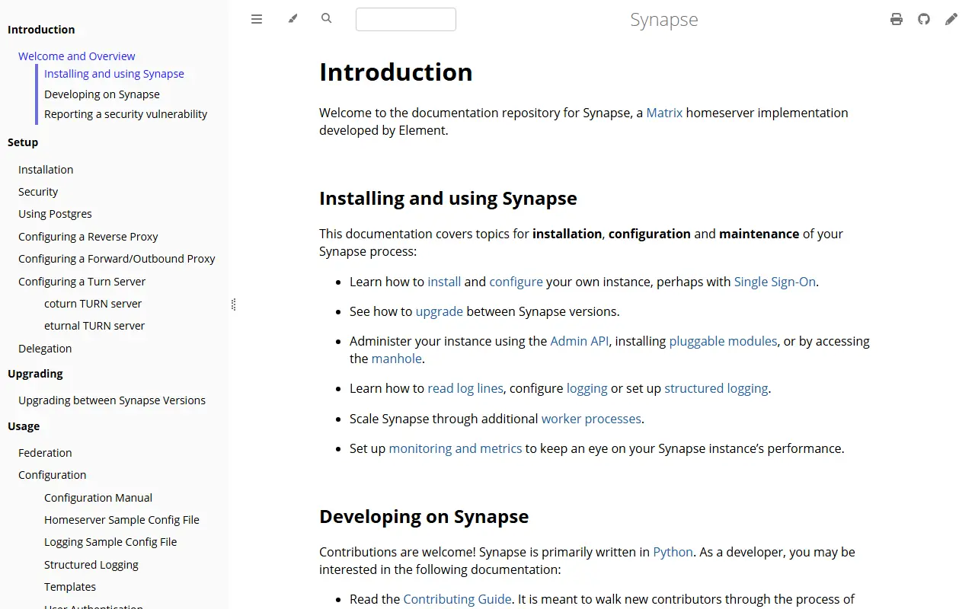
Task: Open the Security sidebar page
Action: [x=38, y=192]
